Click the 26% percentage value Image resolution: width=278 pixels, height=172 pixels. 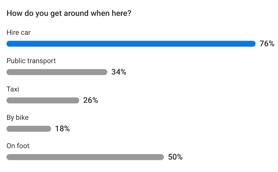coord(90,101)
